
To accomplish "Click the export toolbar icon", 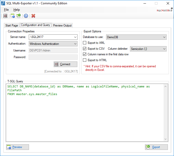I will (x=19, y=16).
